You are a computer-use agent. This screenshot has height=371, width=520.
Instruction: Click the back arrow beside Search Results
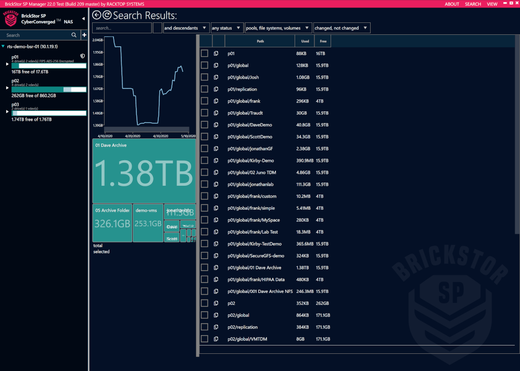click(x=96, y=16)
